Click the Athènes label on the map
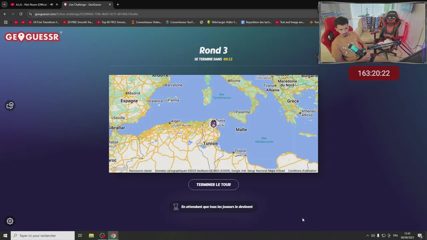 pyautogui.click(x=309, y=111)
